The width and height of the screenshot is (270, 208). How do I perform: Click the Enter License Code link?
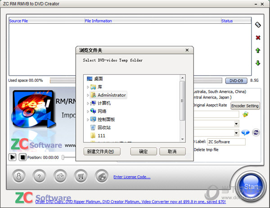[132, 177]
